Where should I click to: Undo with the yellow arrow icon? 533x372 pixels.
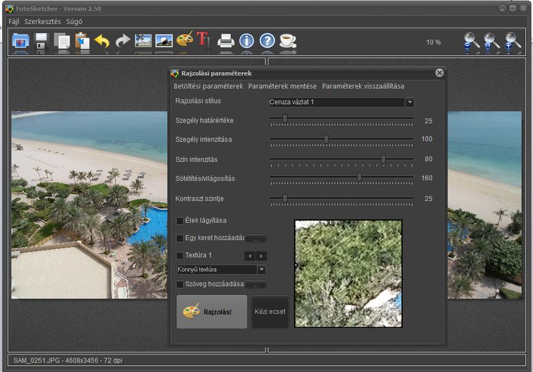(102, 41)
